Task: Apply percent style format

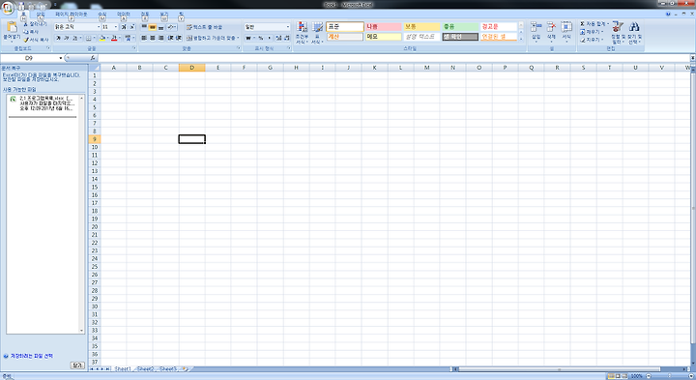Action: (x=261, y=38)
